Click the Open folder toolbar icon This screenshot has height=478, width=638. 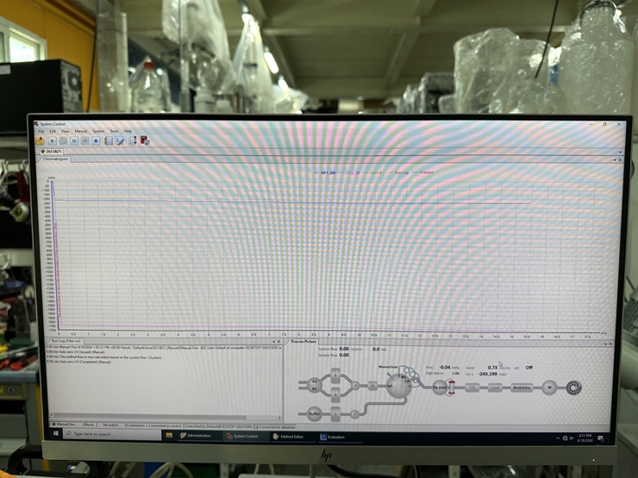coord(40,140)
